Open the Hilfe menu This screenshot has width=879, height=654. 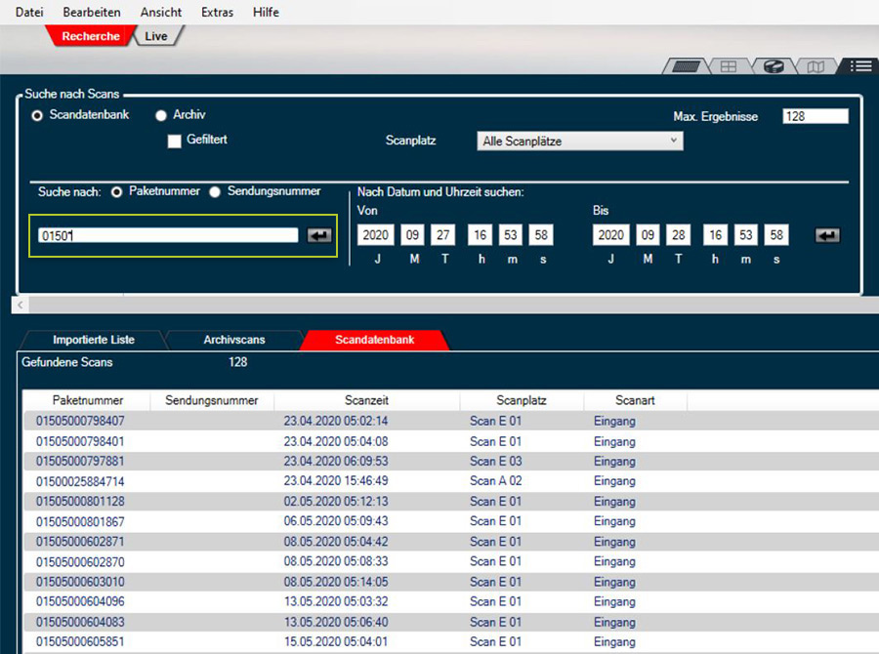coord(266,12)
